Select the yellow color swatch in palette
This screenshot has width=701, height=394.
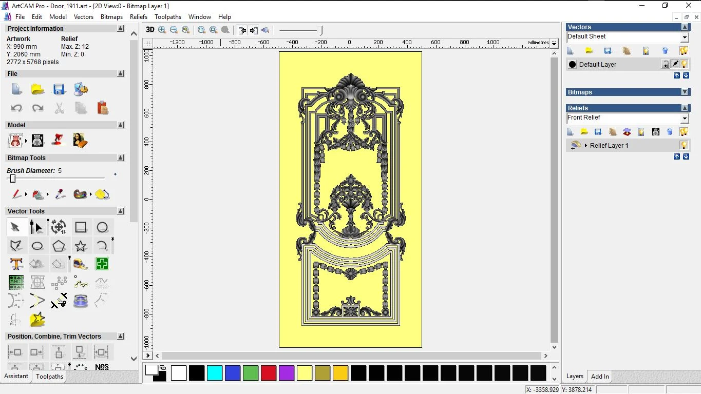(x=305, y=373)
